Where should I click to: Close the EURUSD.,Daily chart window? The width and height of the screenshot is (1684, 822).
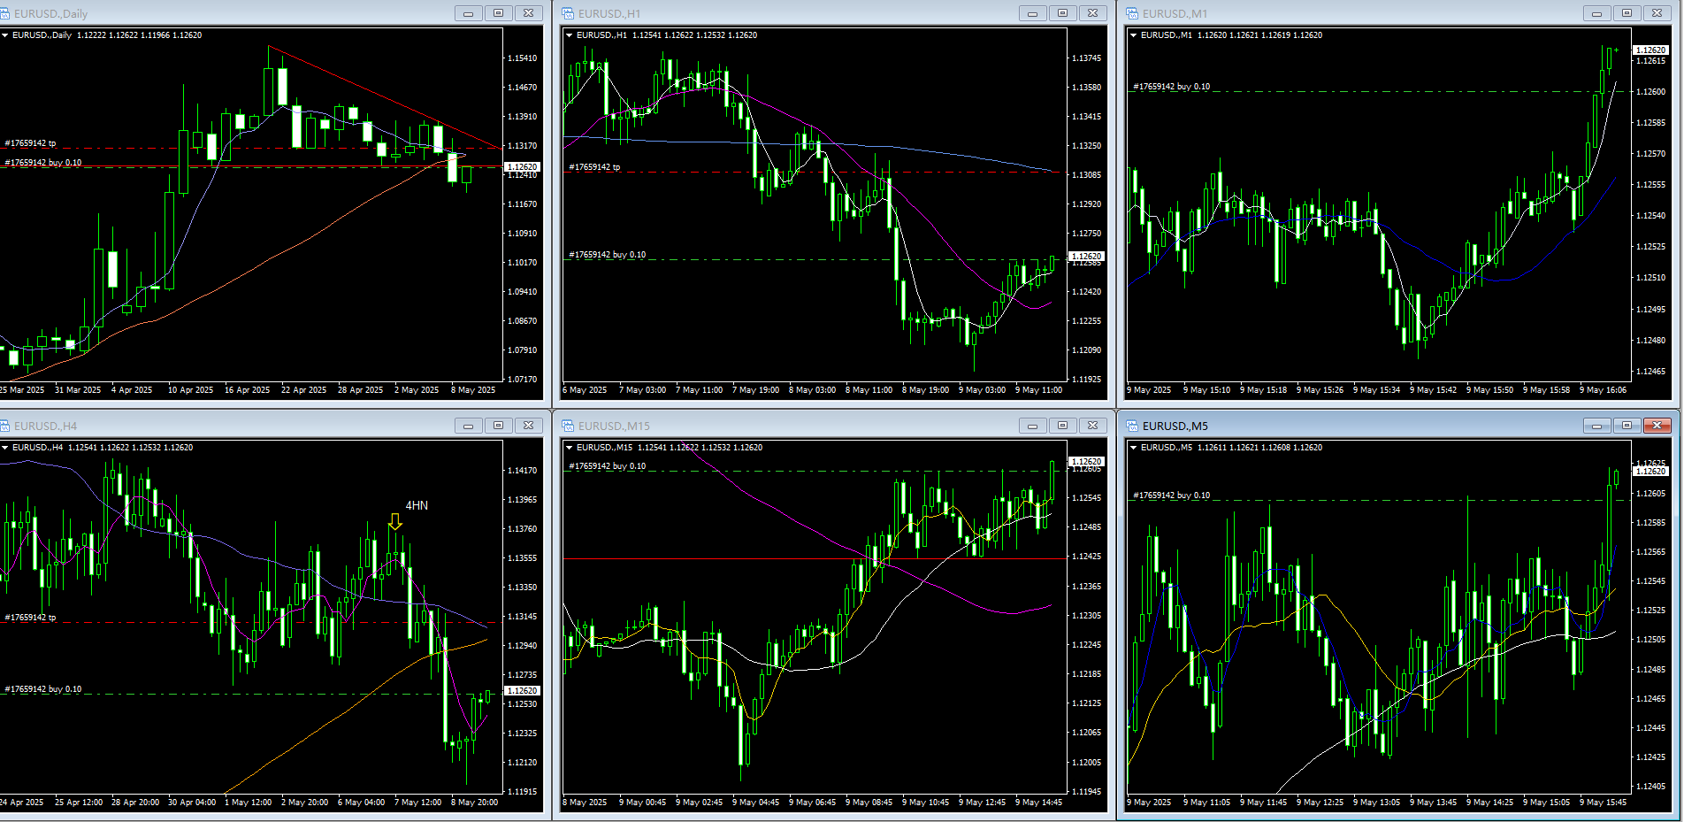(x=529, y=13)
